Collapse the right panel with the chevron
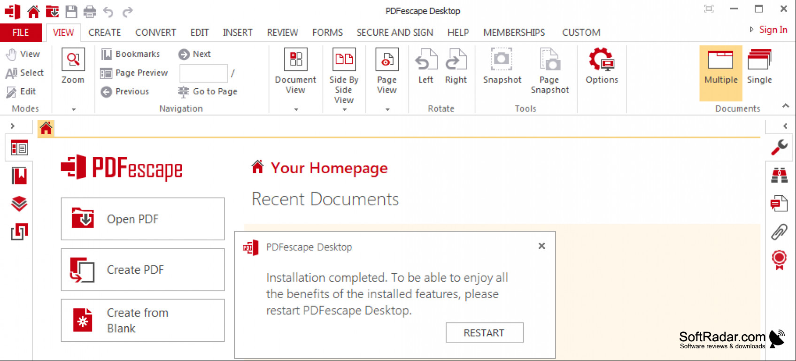 click(785, 126)
